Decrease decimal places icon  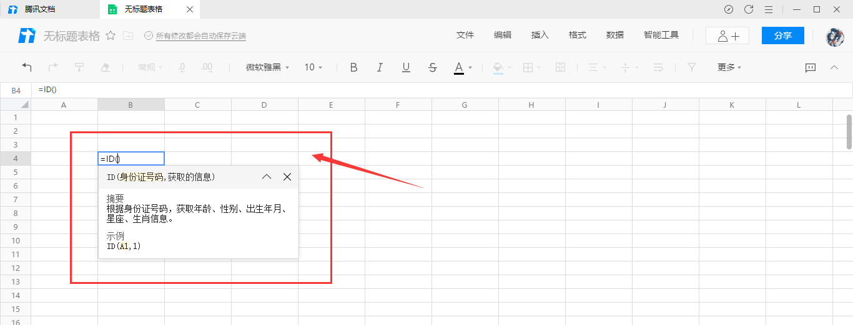[x=182, y=67]
